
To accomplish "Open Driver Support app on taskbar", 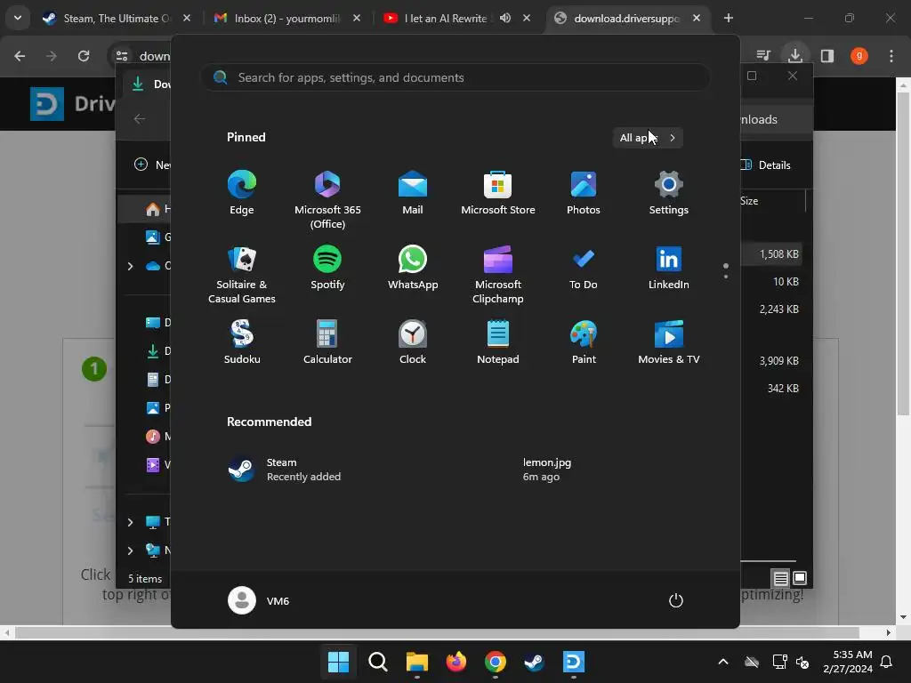I will [x=574, y=662].
